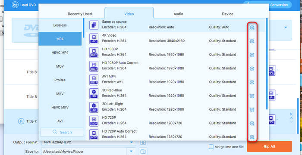302x155 pixels.
Task: Select HEVC MKV format category
Action: tap(60, 107)
